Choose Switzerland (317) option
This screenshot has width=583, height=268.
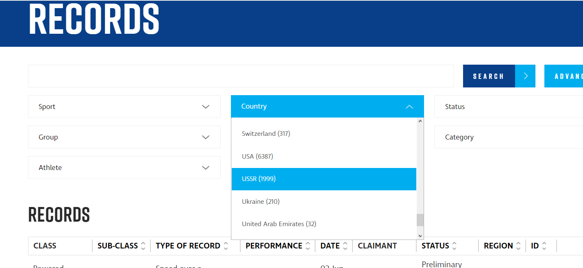click(x=266, y=134)
